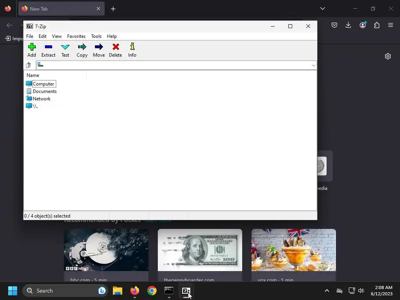Open the Help menu
Image resolution: width=400 pixels, height=300 pixels.
tap(112, 36)
